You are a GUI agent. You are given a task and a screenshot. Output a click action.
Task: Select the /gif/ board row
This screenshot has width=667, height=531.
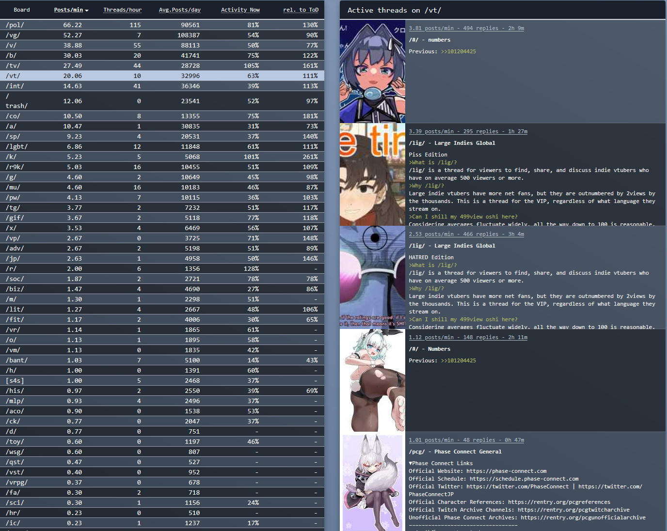(162, 218)
